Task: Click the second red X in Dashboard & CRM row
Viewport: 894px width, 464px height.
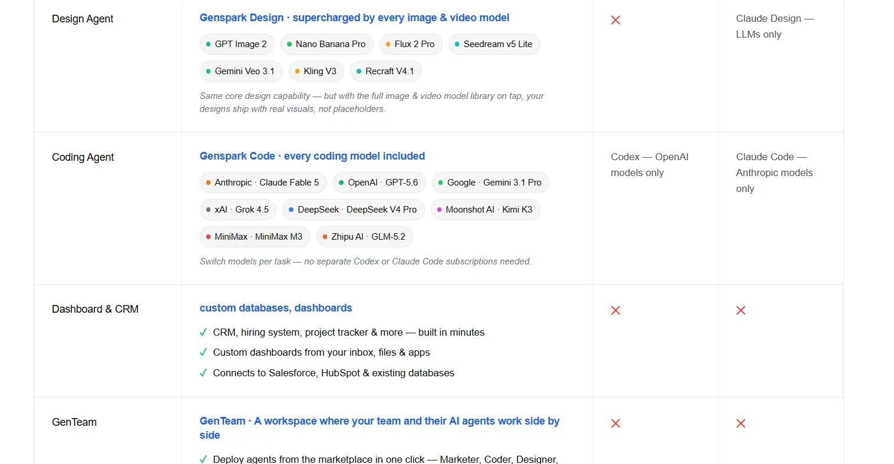Action: point(741,310)
